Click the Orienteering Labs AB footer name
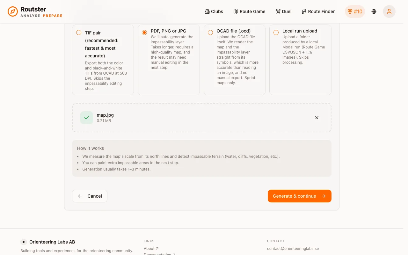408x255 pixels. 52,242
